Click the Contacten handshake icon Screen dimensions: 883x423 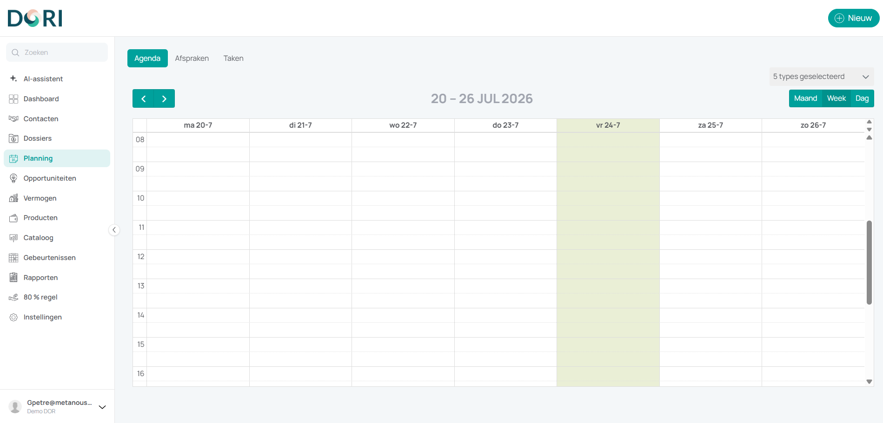click(13, 119)
